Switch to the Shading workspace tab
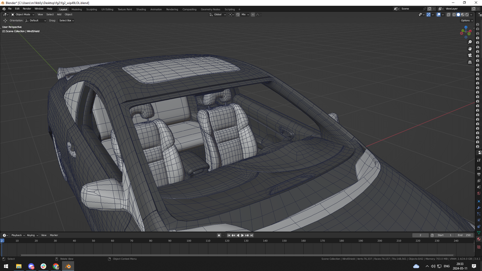482x271 pixels. pyautogui.click(x=141, y=9)
